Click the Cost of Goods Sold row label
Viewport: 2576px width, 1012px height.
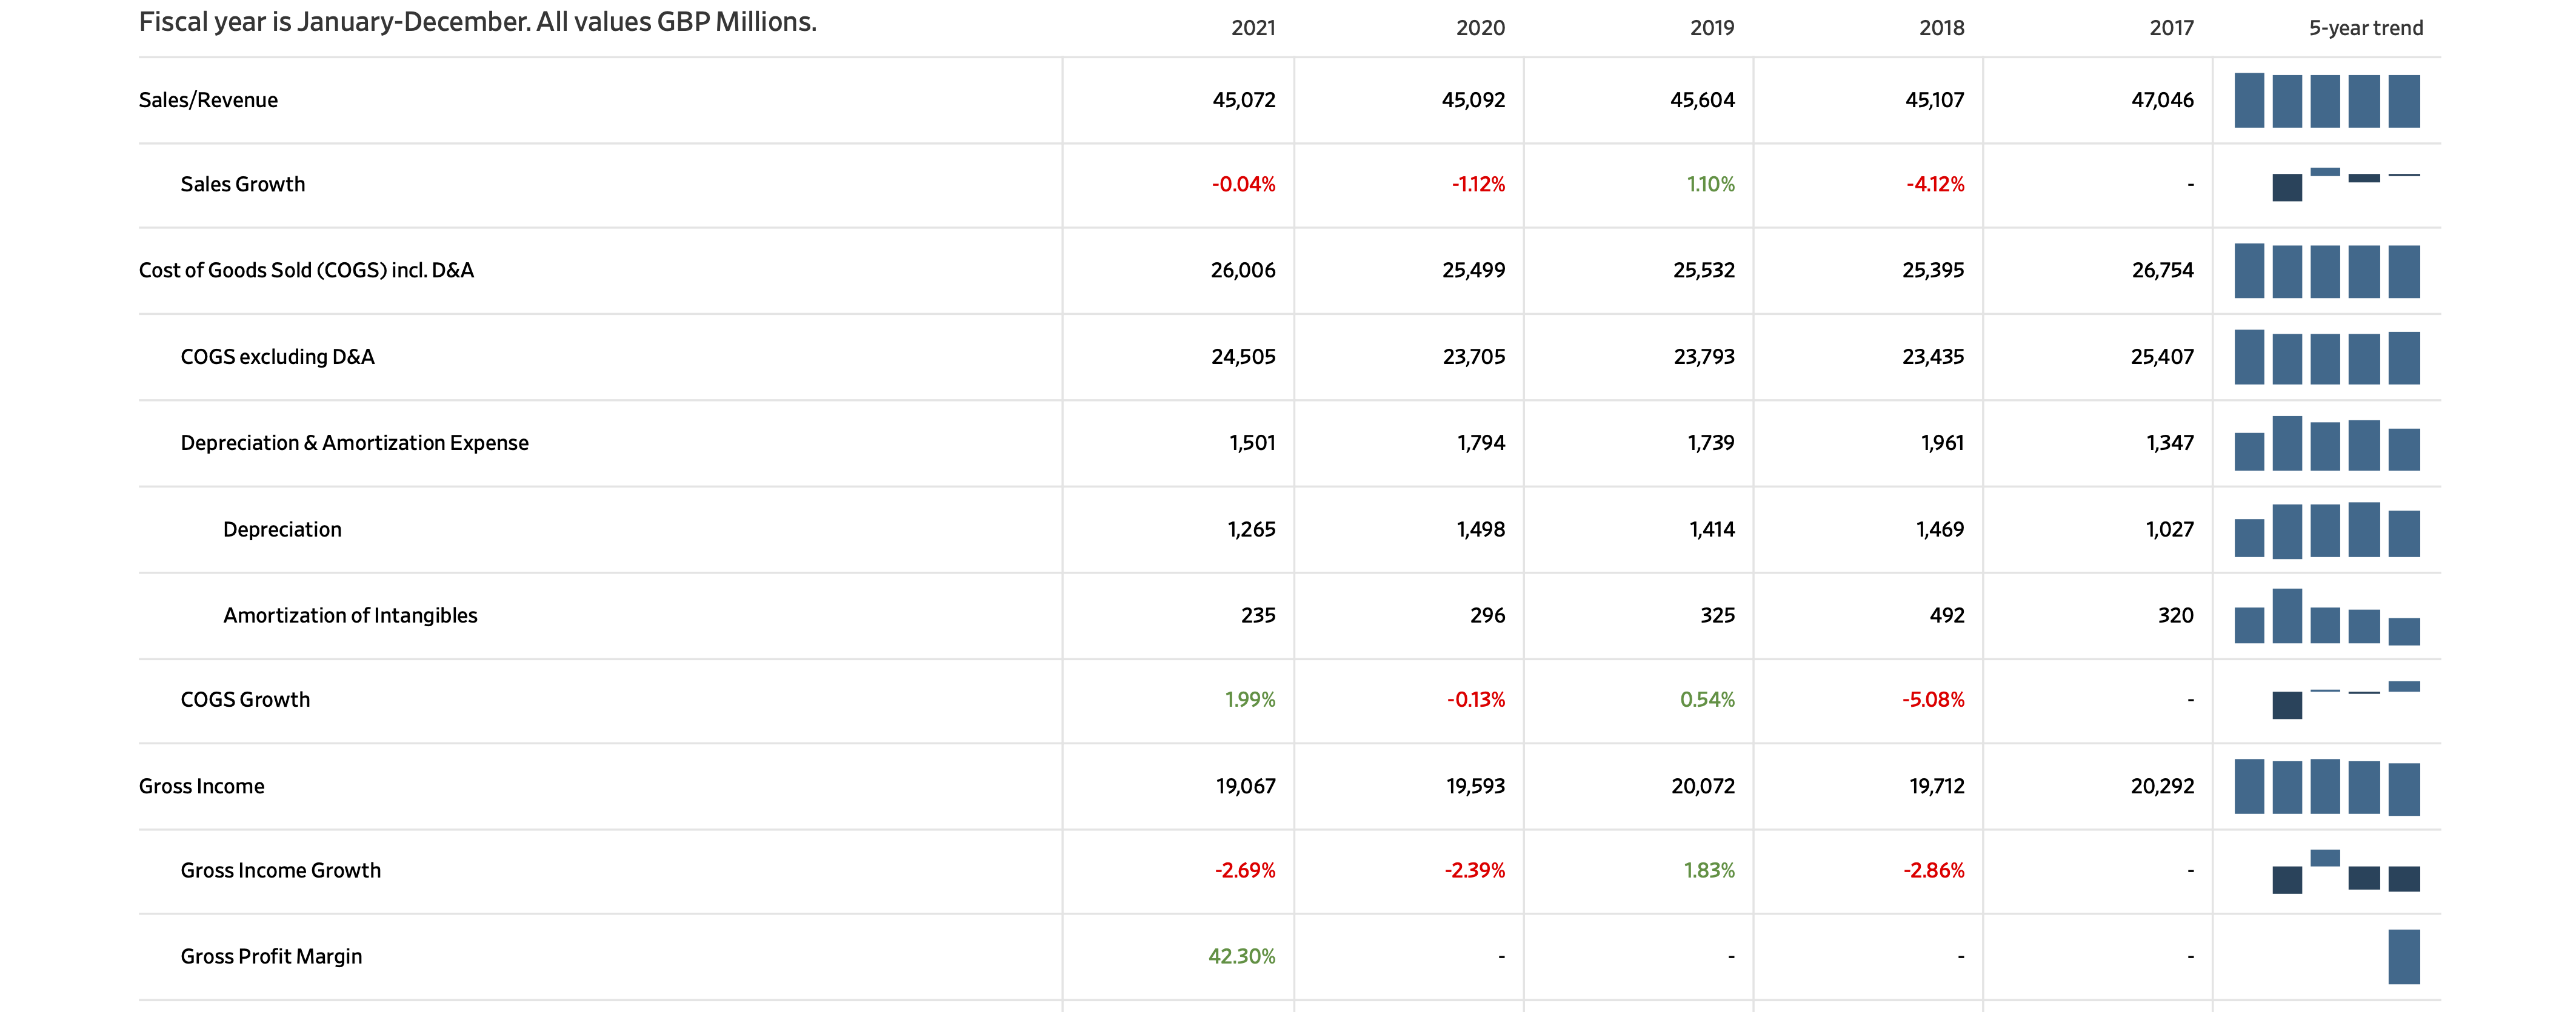(x=306, y=271)
